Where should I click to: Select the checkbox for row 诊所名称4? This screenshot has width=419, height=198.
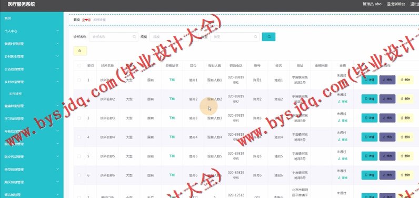pyautogui.click(x=79, y=137)
